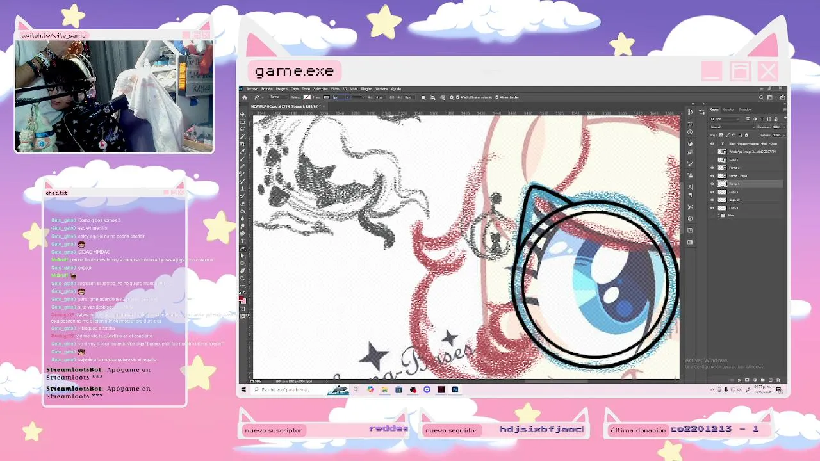
Task: Open the layer filter Tipo dropdown
Action: pyautogui.click(x=725, y=119)
